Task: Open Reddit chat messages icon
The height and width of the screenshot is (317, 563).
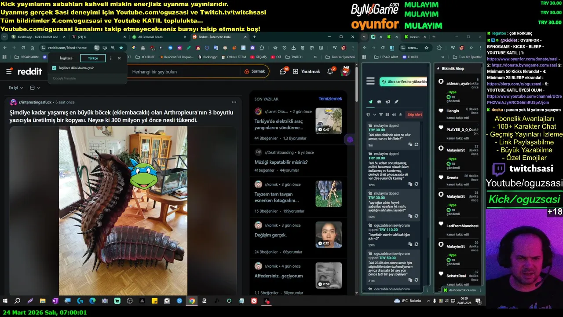Action: 283,71
